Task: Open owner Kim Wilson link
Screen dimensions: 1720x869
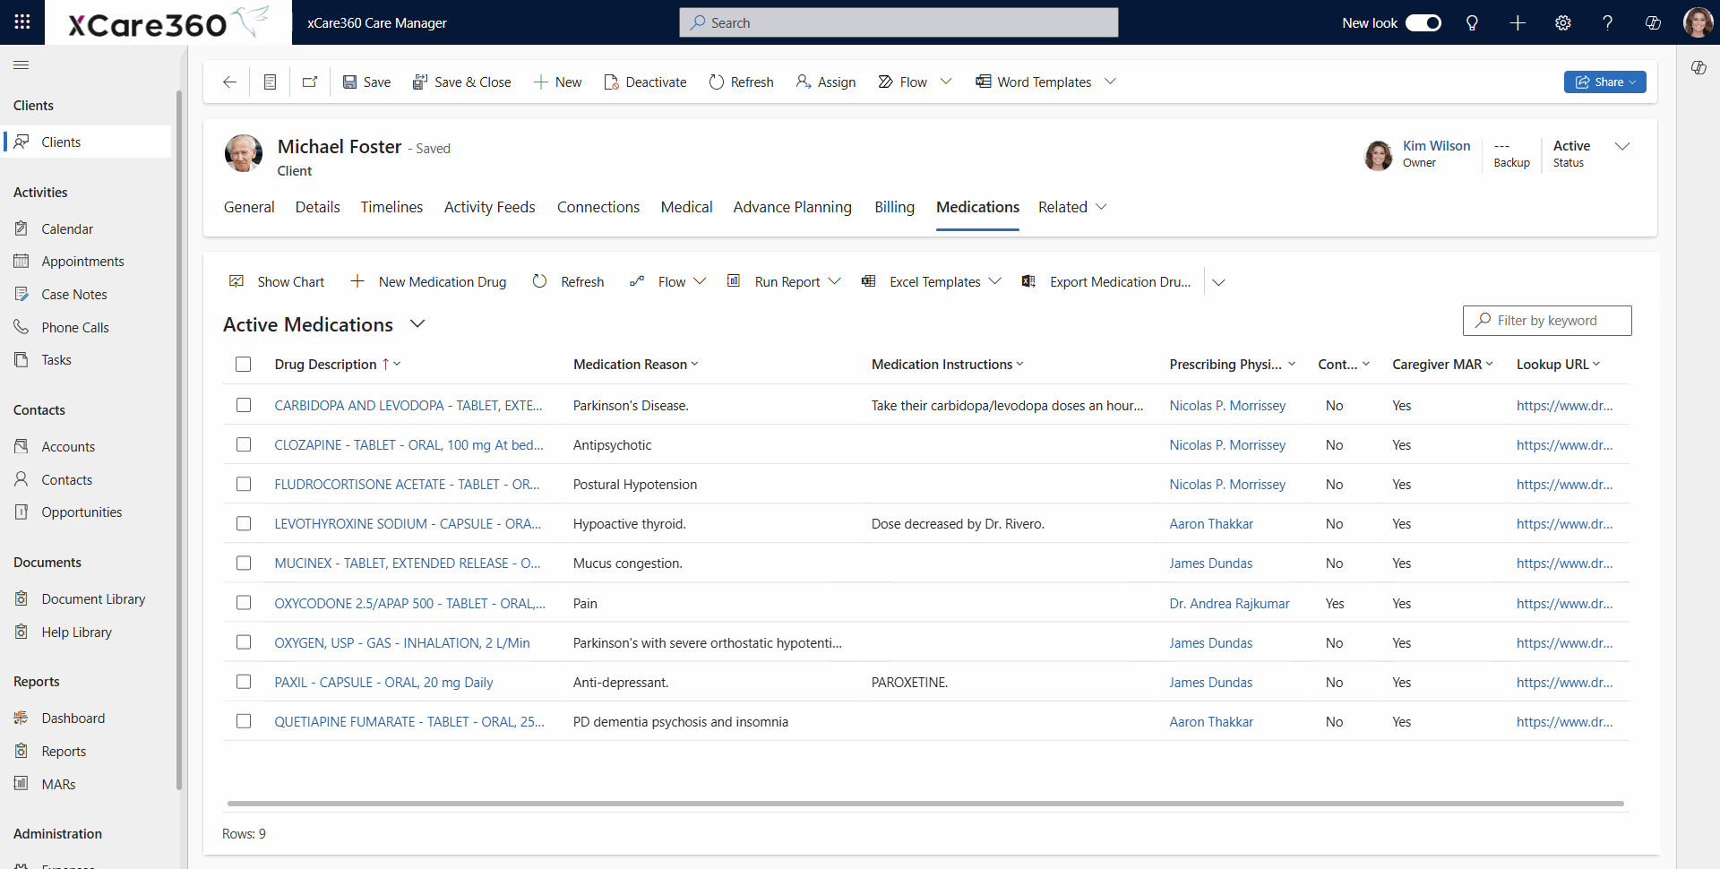Action: click(1436, 146)
